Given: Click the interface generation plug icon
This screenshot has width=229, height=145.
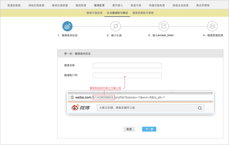Looking at the screenshot, I should coord(116,26).
